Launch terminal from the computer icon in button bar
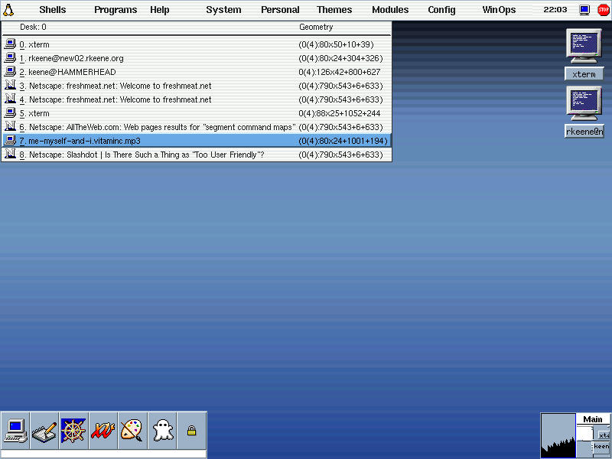This screenshot has height=459, width=612. coord(15,431)
